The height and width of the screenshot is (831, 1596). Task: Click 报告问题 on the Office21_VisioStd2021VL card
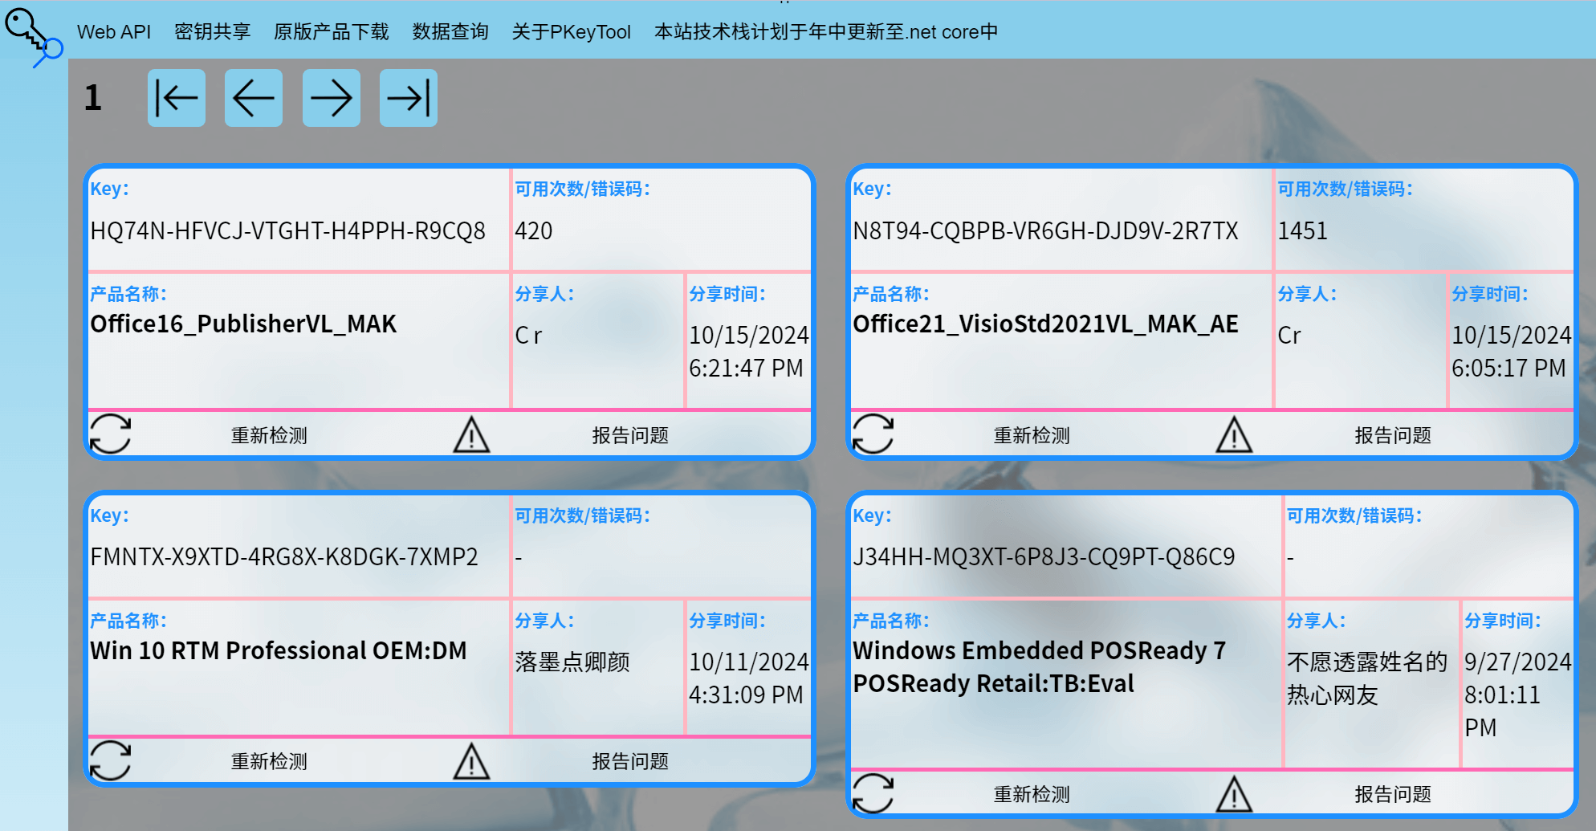point(1392,435)
